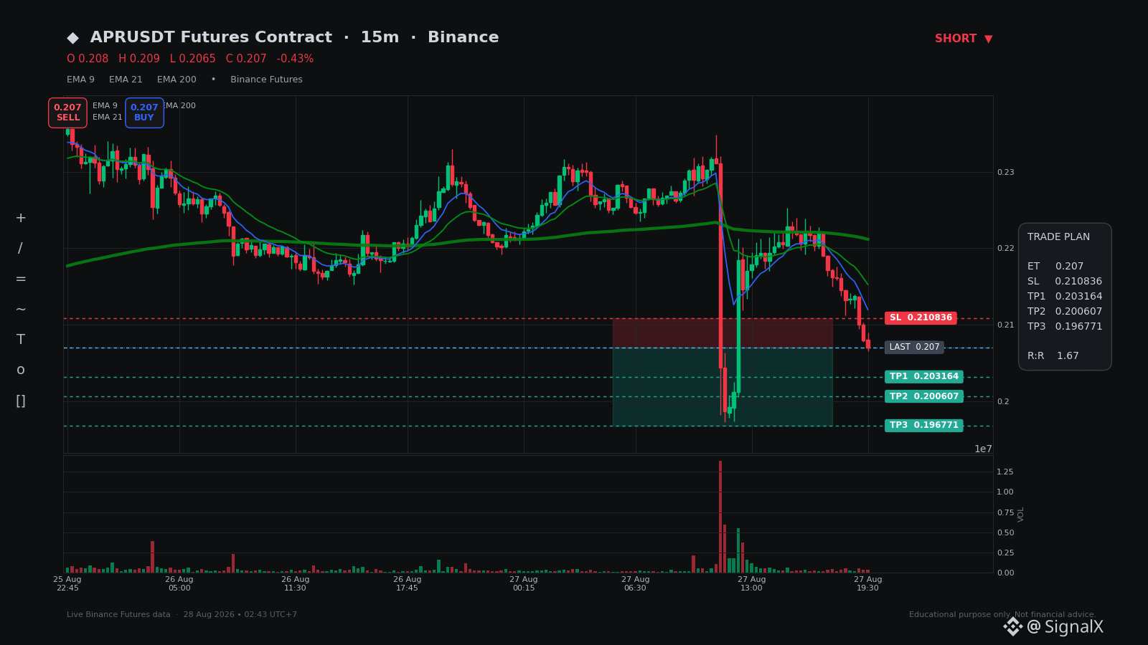Activate the T text tool
Image resolution: width=1148 pixels, height=645 pixels.
(x=21, y=340)
